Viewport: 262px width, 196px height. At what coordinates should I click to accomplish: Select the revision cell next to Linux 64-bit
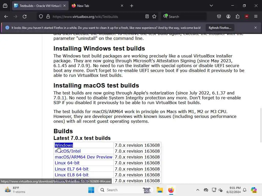pyautogui.click(x=137, y=163)
